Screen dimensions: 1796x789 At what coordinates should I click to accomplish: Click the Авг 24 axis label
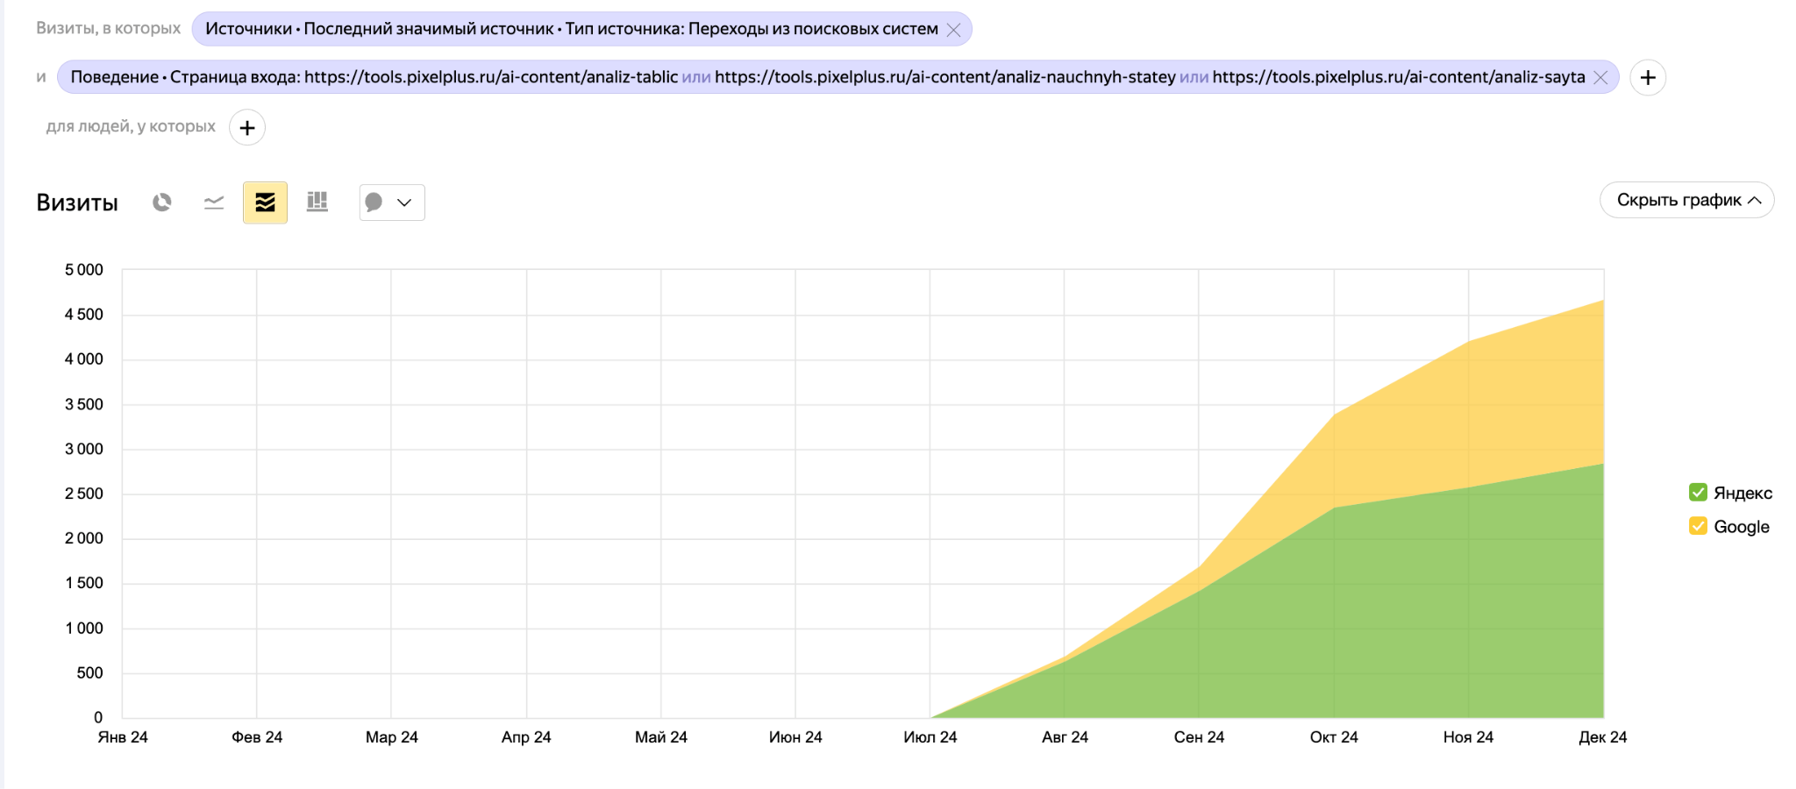coord(1065,737)
